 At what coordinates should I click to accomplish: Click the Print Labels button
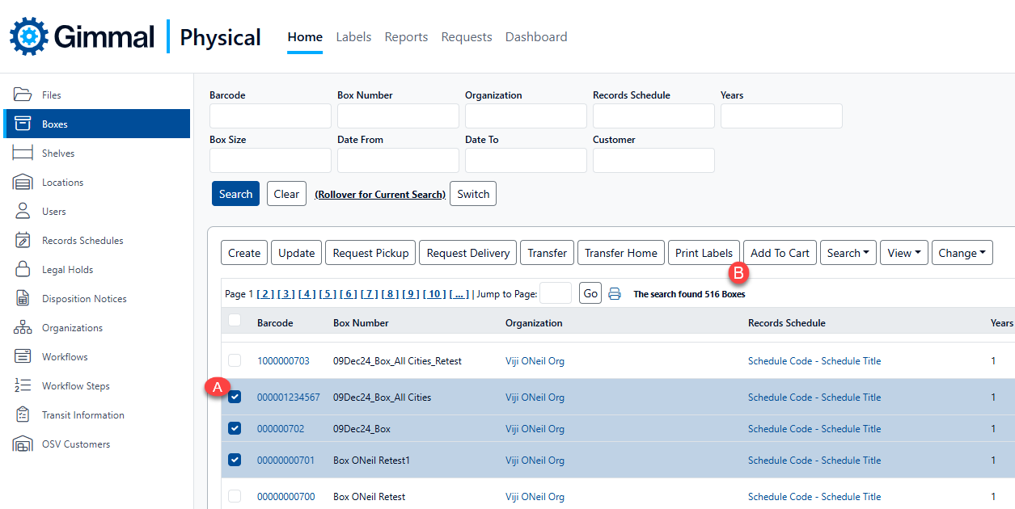click(x=704, y=253)
